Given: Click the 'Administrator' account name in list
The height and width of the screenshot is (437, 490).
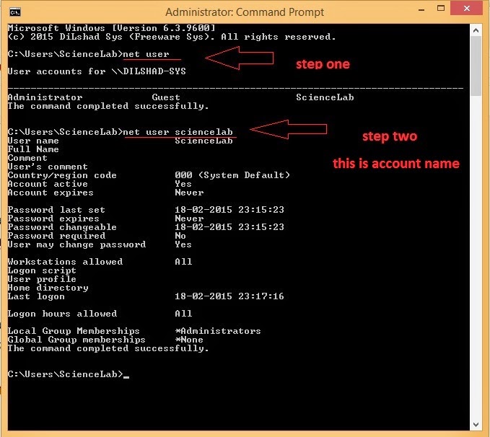Looking at the screenshot, I should point(45,97).
